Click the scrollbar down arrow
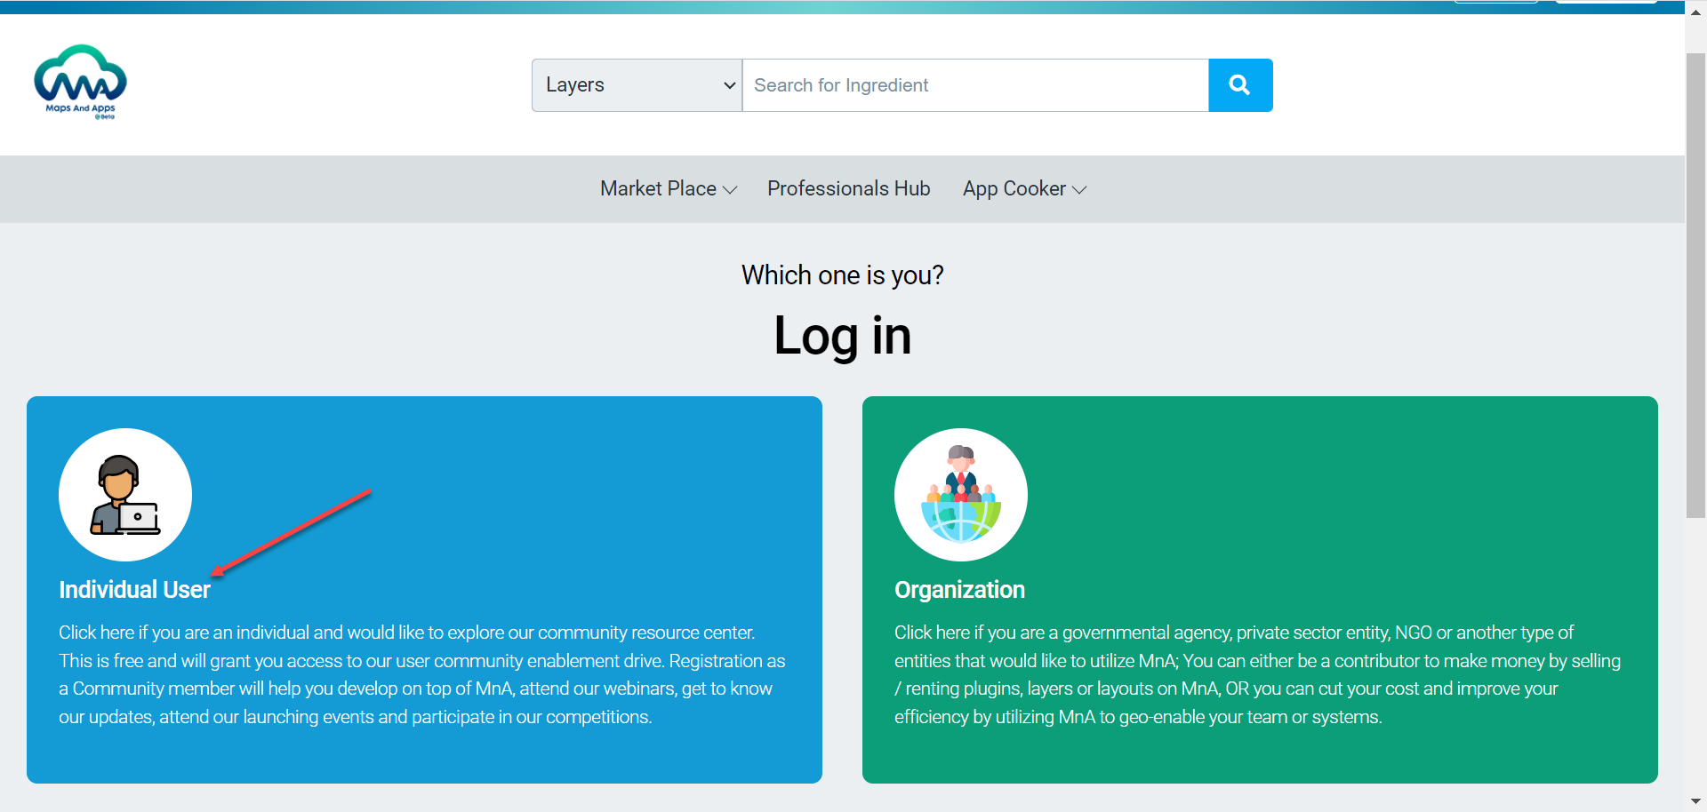Viewport: 1707px width, 812px height. pyautogui.click(x=1695, y=801)
